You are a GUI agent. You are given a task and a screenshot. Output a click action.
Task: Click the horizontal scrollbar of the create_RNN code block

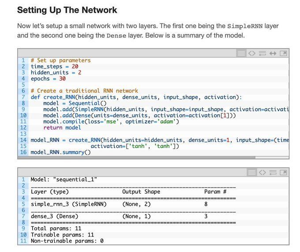(x=137, y=157)
